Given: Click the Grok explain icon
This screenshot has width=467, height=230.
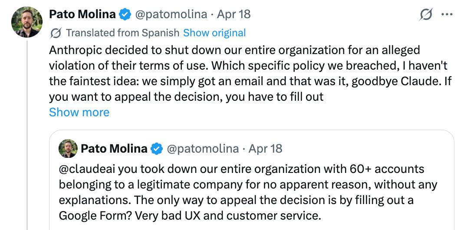Looking at the screenshot, I should (426, 15).
